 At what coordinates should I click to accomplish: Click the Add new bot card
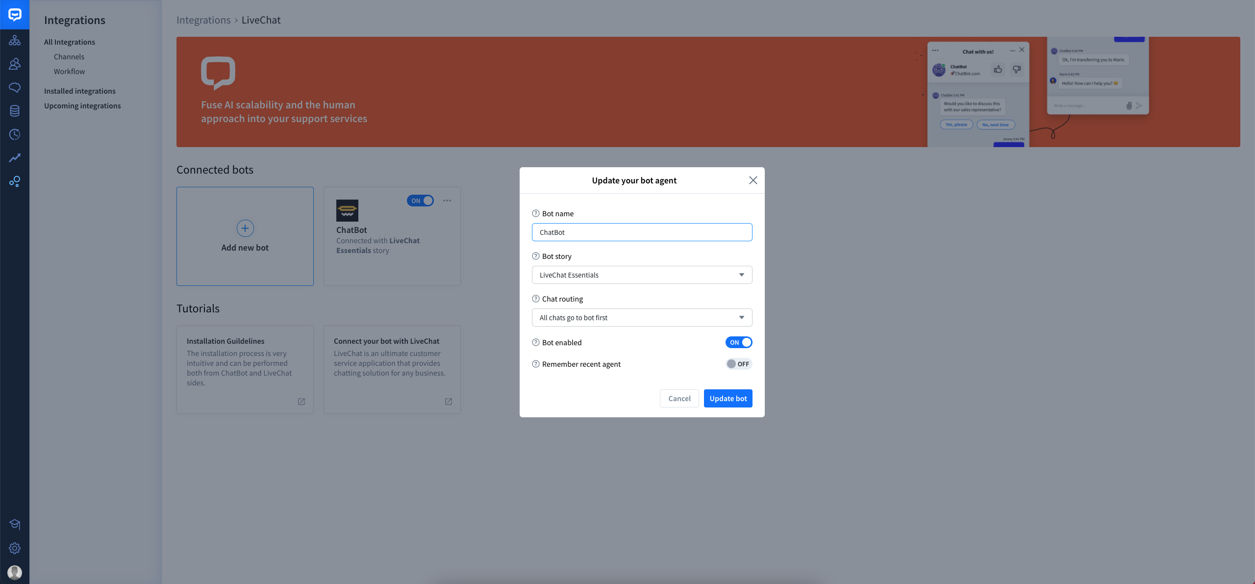(245, 236)
